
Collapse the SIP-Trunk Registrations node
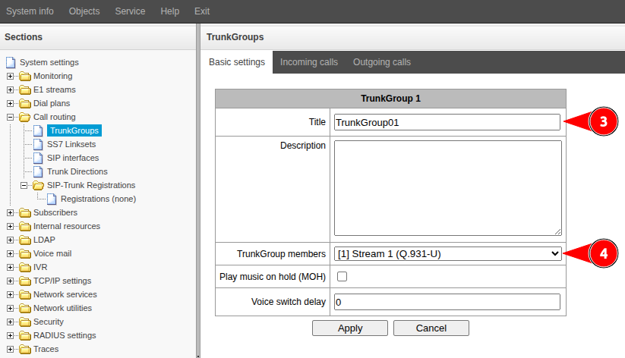click(24, 185)
